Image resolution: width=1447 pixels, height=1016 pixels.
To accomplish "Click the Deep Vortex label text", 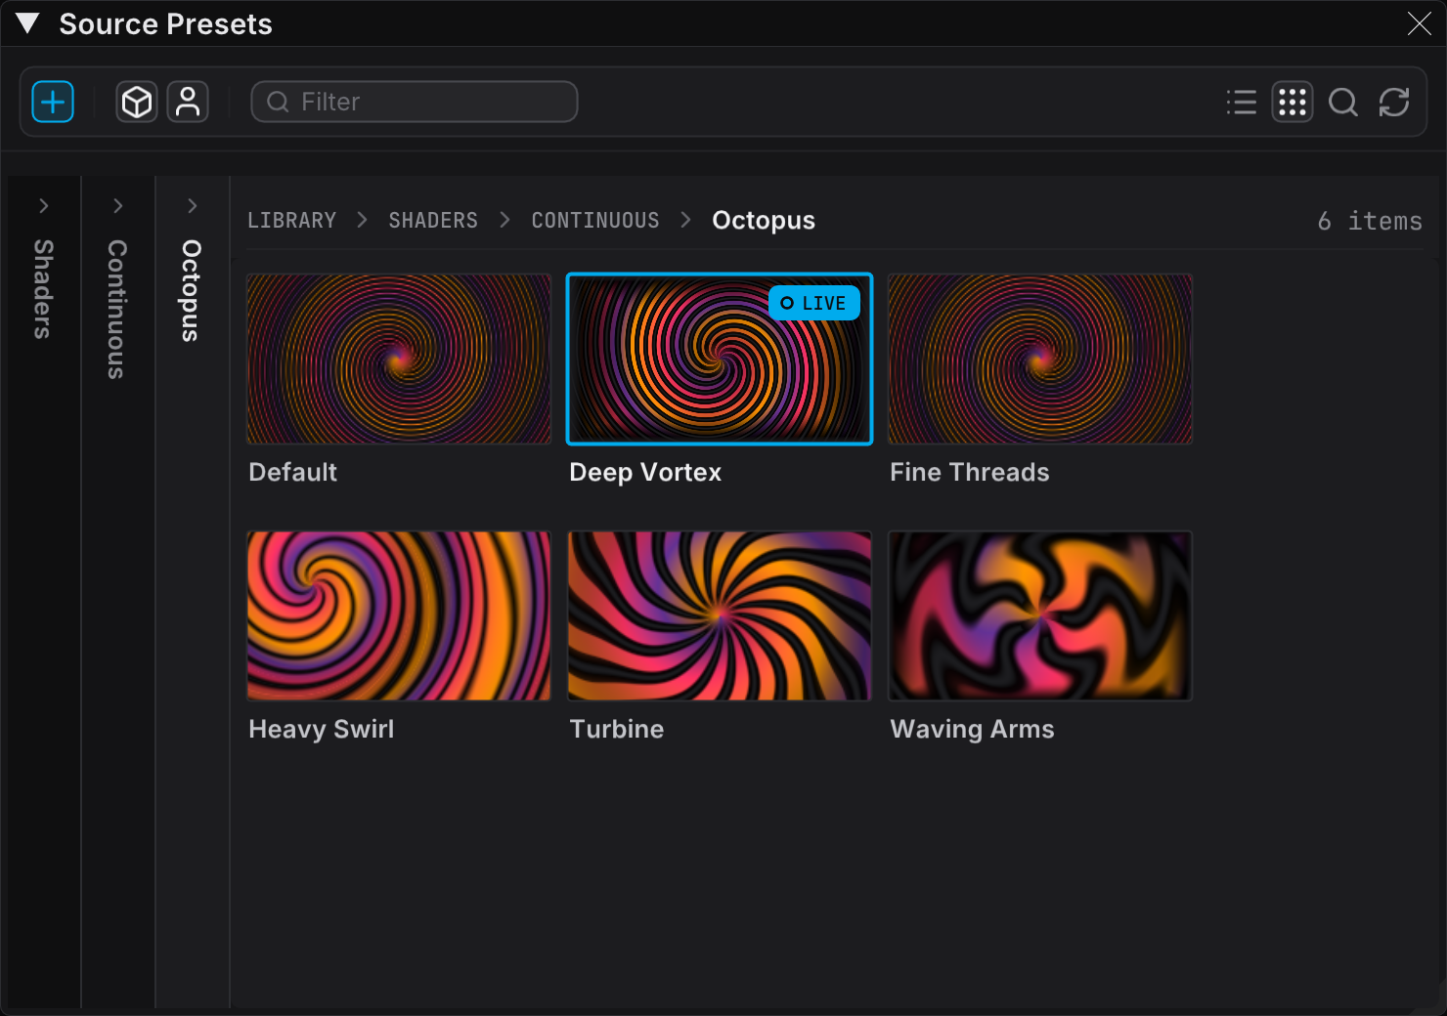I will click(x=645, y=473).
